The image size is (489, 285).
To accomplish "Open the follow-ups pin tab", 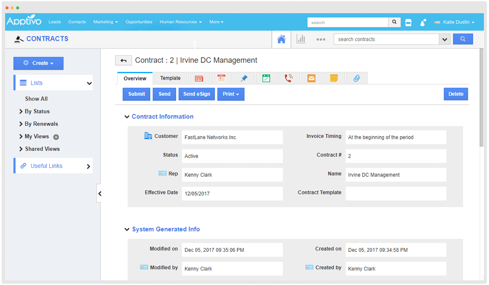I will [244, 78].
